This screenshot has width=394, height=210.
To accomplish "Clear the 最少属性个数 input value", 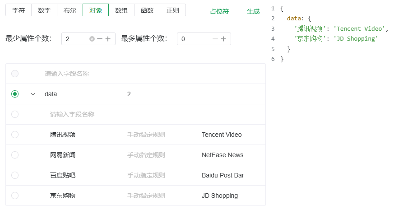I will tap(92, 39).
